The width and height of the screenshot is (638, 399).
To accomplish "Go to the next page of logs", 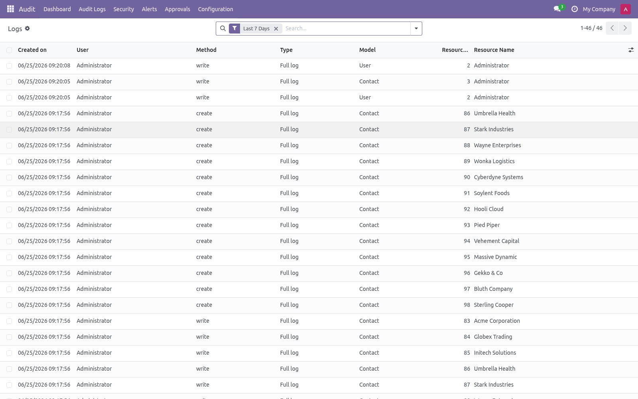I will [x=625, y=28].
